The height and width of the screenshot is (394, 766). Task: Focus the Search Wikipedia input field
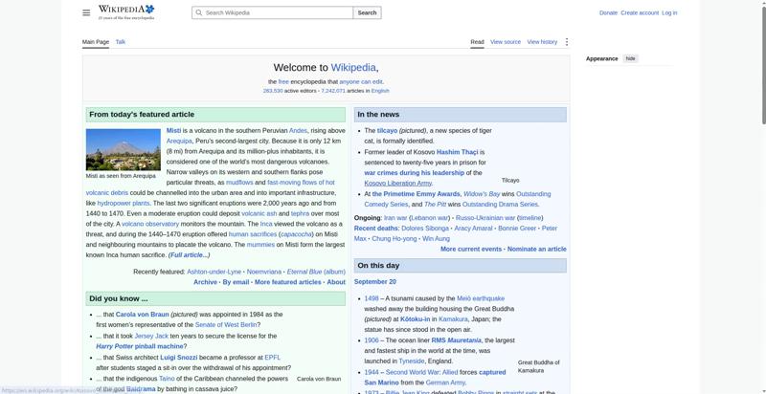click(x=273, y=12)
